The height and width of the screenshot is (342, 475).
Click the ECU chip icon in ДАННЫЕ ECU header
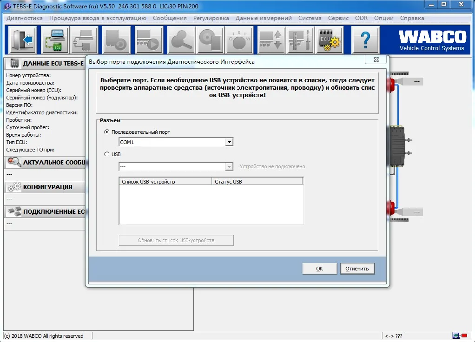(14, 63)
